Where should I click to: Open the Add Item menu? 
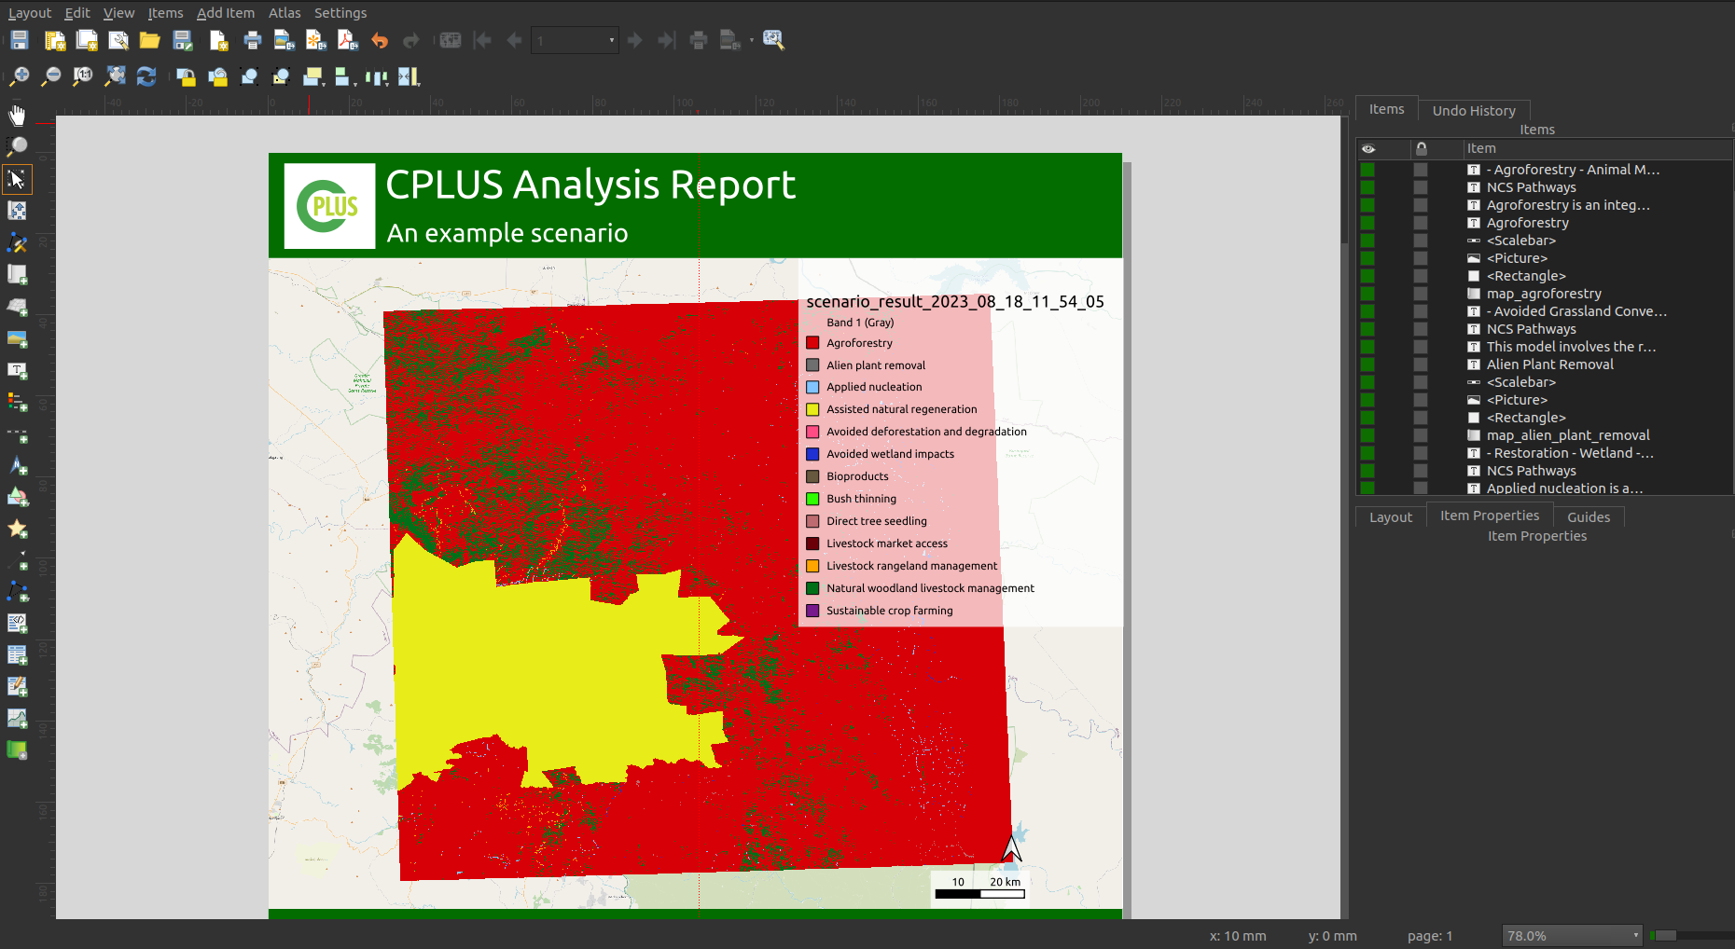(226, 13)
